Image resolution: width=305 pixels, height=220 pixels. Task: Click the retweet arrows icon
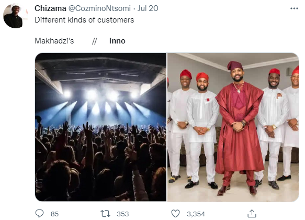[105, 214]
